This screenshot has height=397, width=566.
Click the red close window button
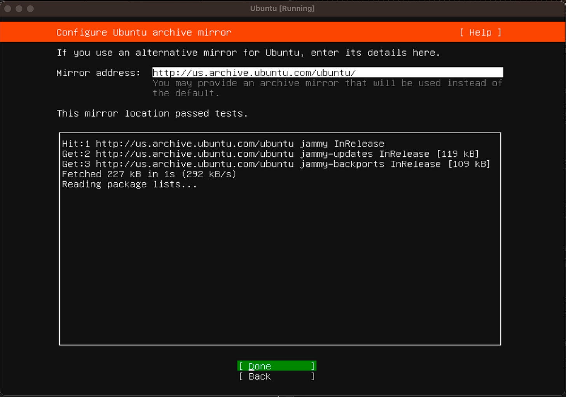coord(8,9)
